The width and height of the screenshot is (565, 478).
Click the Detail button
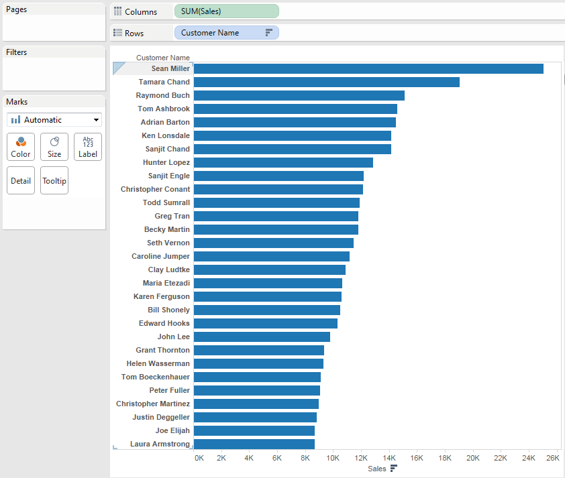pyautogui.click(x=21, y=181)
